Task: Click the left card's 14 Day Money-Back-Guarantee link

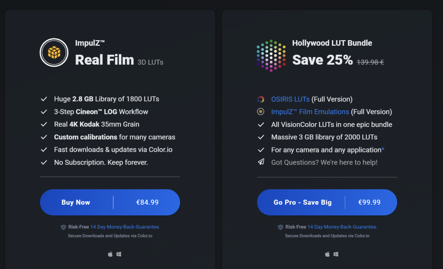Action: pyautogui.click(x=125, y=227)
